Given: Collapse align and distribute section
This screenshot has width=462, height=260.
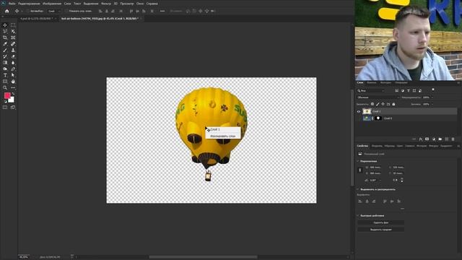Looking at the screenshot, I should (358, 189).
